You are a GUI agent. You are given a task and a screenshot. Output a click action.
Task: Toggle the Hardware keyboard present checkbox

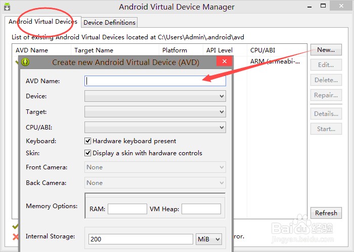click(x=87, y=141)
